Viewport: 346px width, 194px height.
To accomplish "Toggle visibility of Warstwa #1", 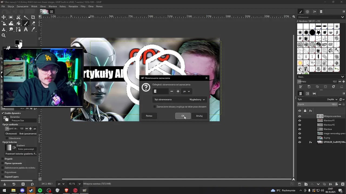I will (300, 120).
